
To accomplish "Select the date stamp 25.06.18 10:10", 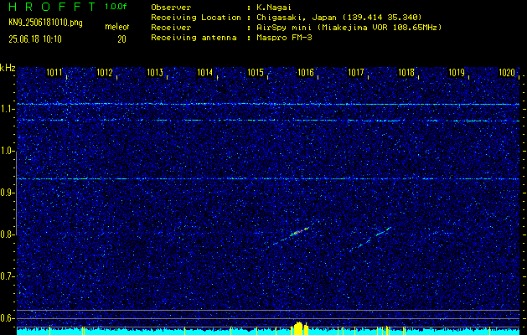I will click(x=35, y=39).
